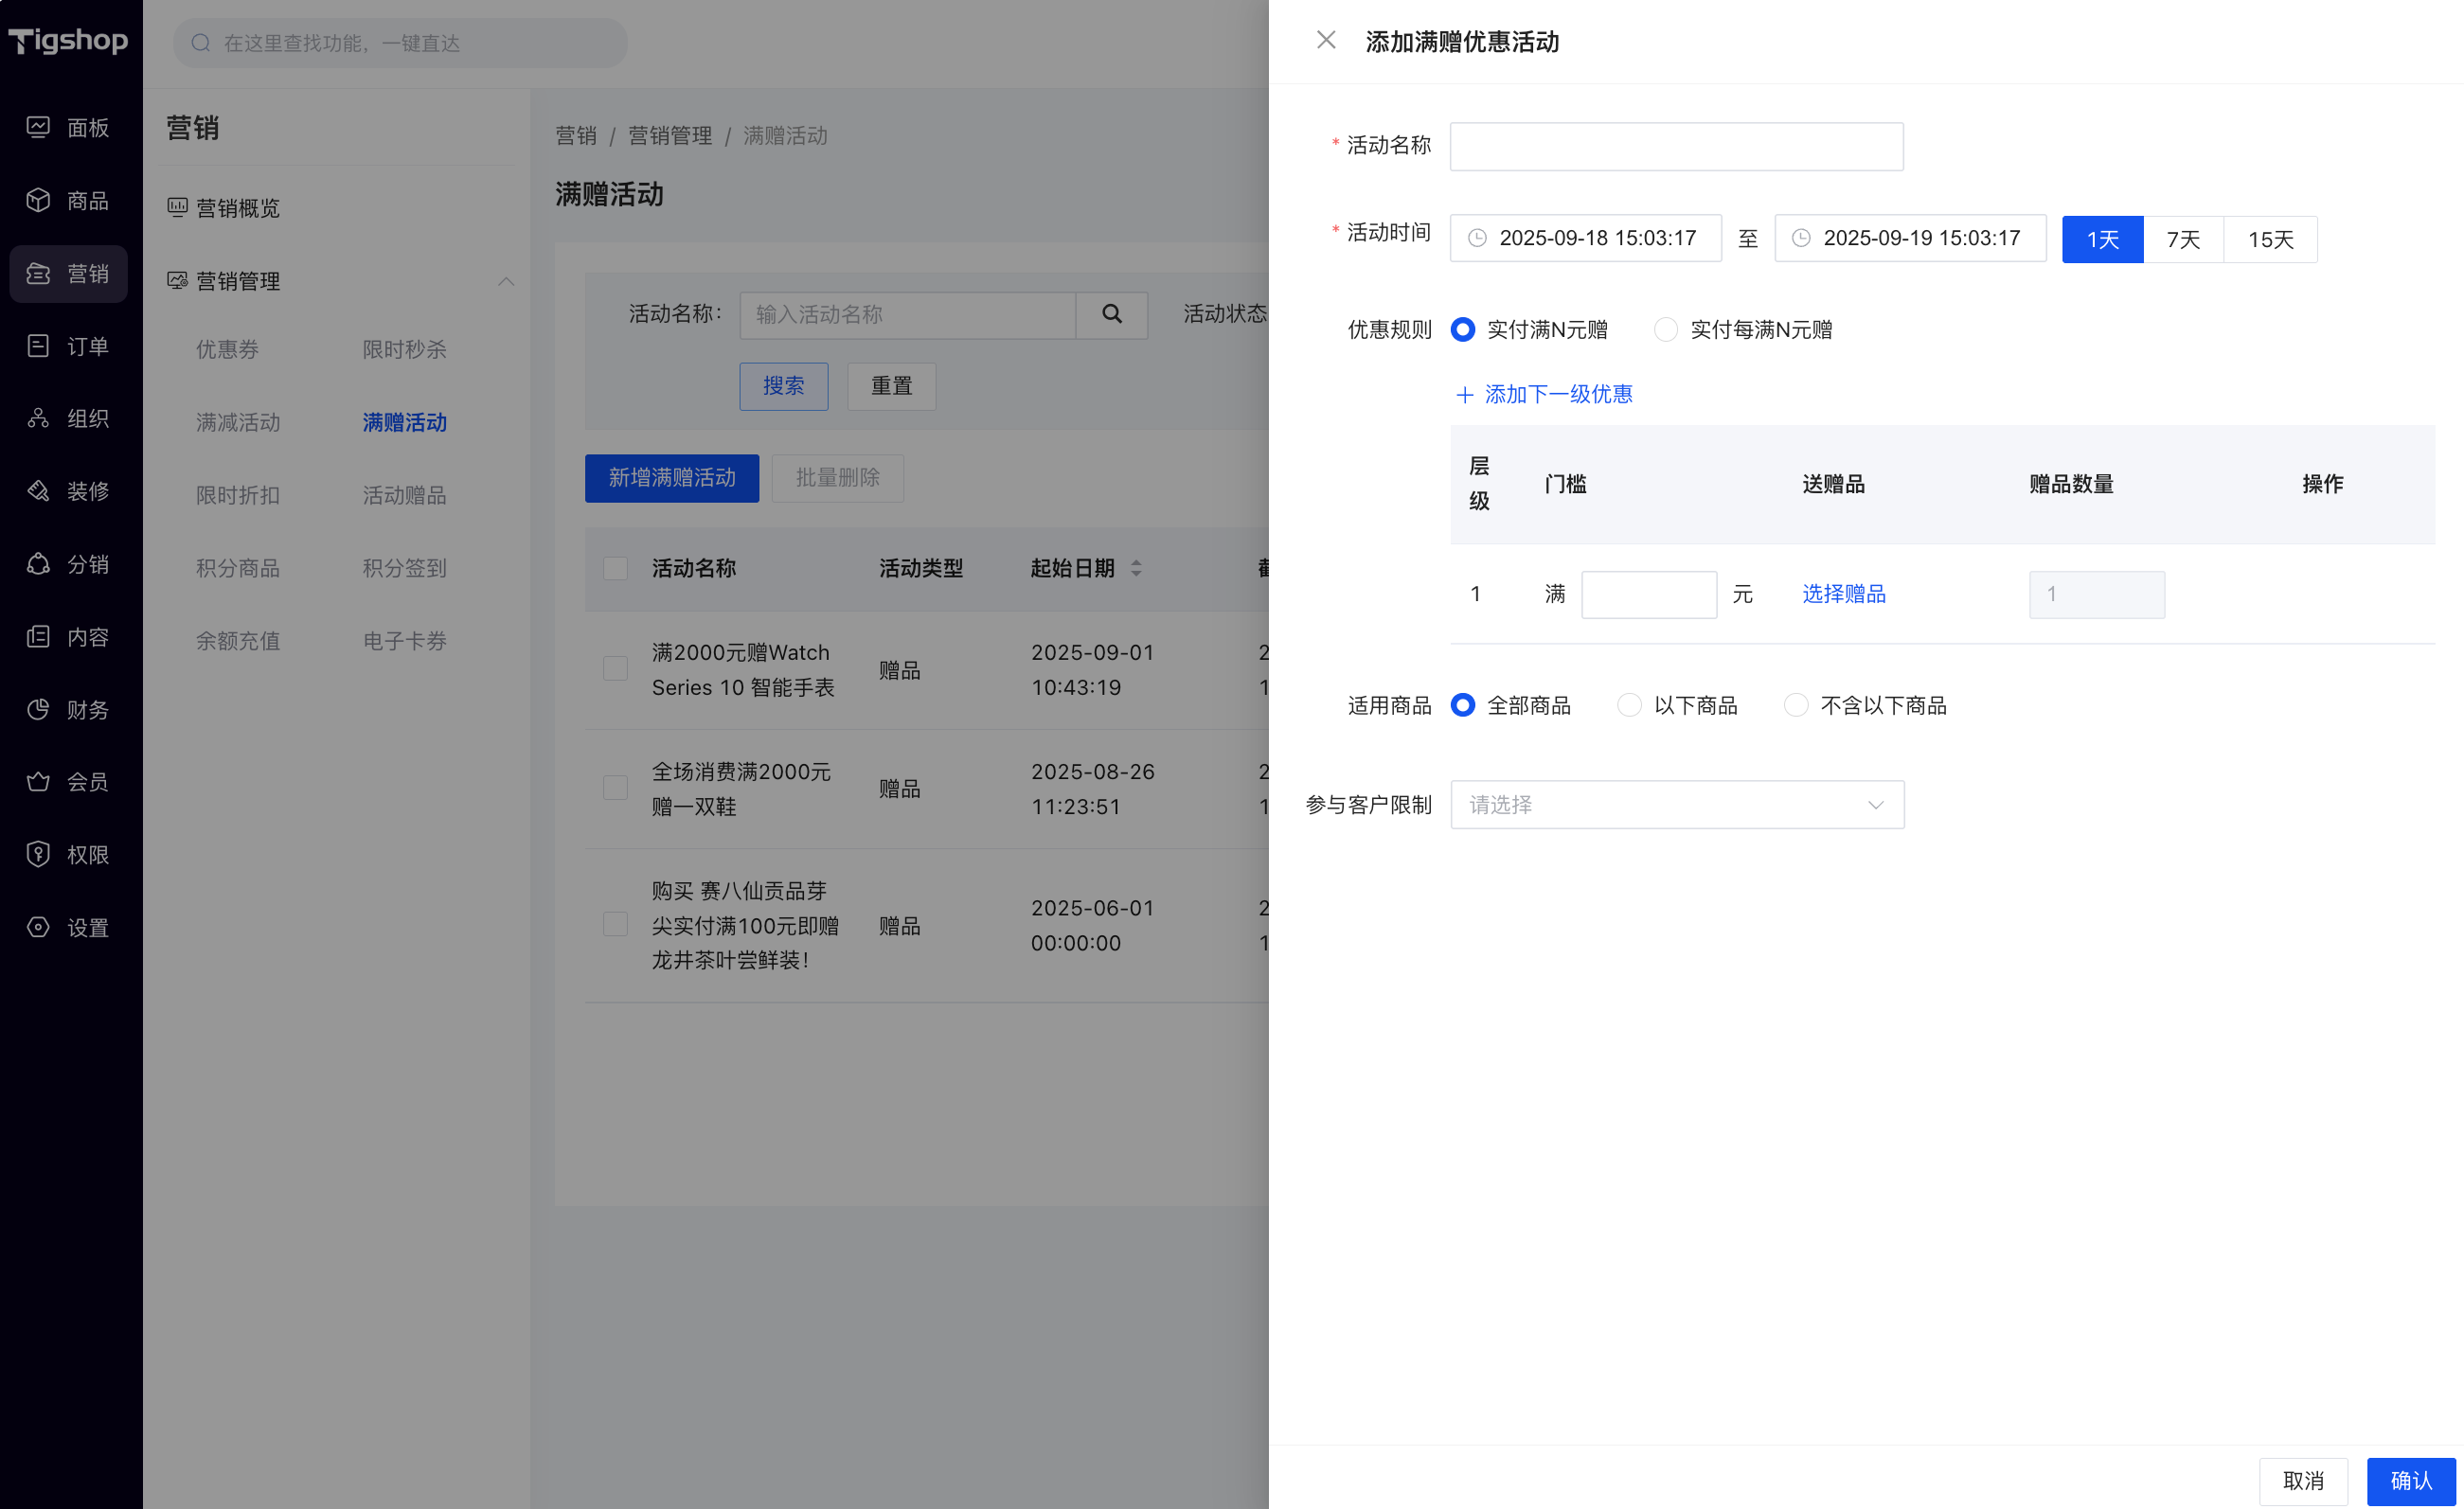Screen dimensions: 2464x1509
Task: Click the 组织 people icon in sidebar
Action: point(38,418)
